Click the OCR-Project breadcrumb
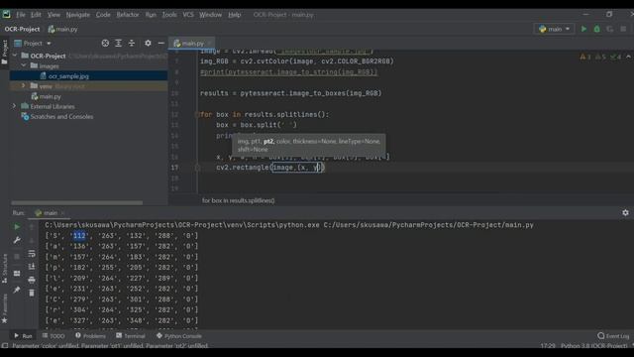 [22, 29]
